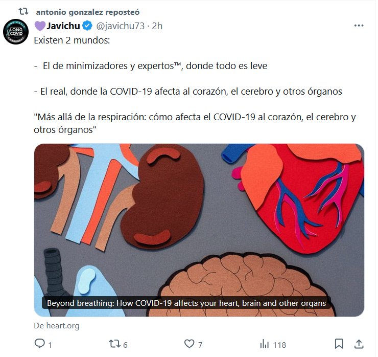The width and height of the screenshot is (378, 357).
Task: Click antonio gonzalez reposteó label
Action: (x=88, y=12)
